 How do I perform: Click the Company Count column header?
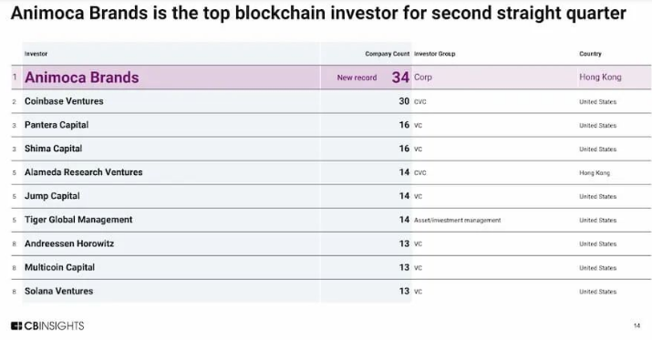(x=388, y=54)
